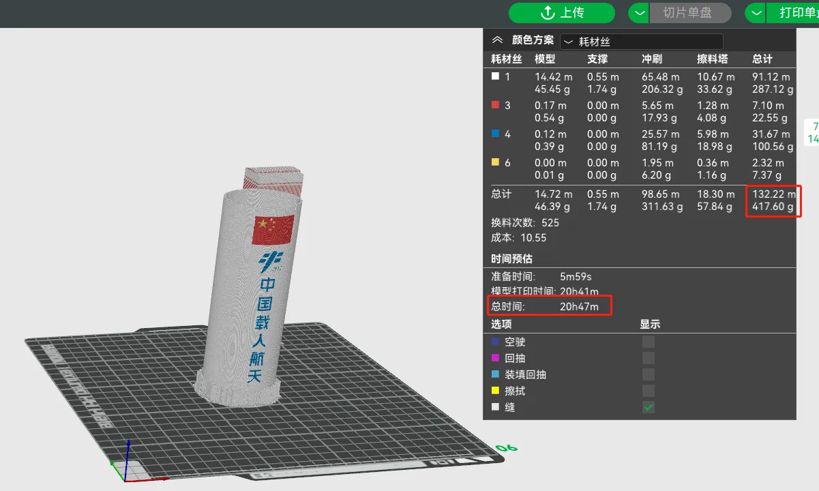Click the blue swatch for filament 4
This screenshot has width=819, height=491.
(x=496, y=134)
